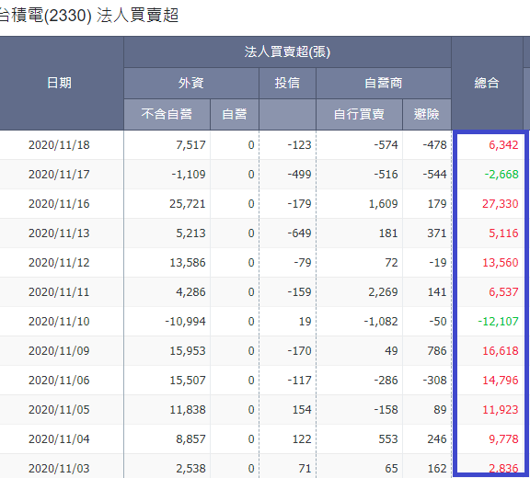
Task: Click the 外資 column header
Action: click(191, 83)
